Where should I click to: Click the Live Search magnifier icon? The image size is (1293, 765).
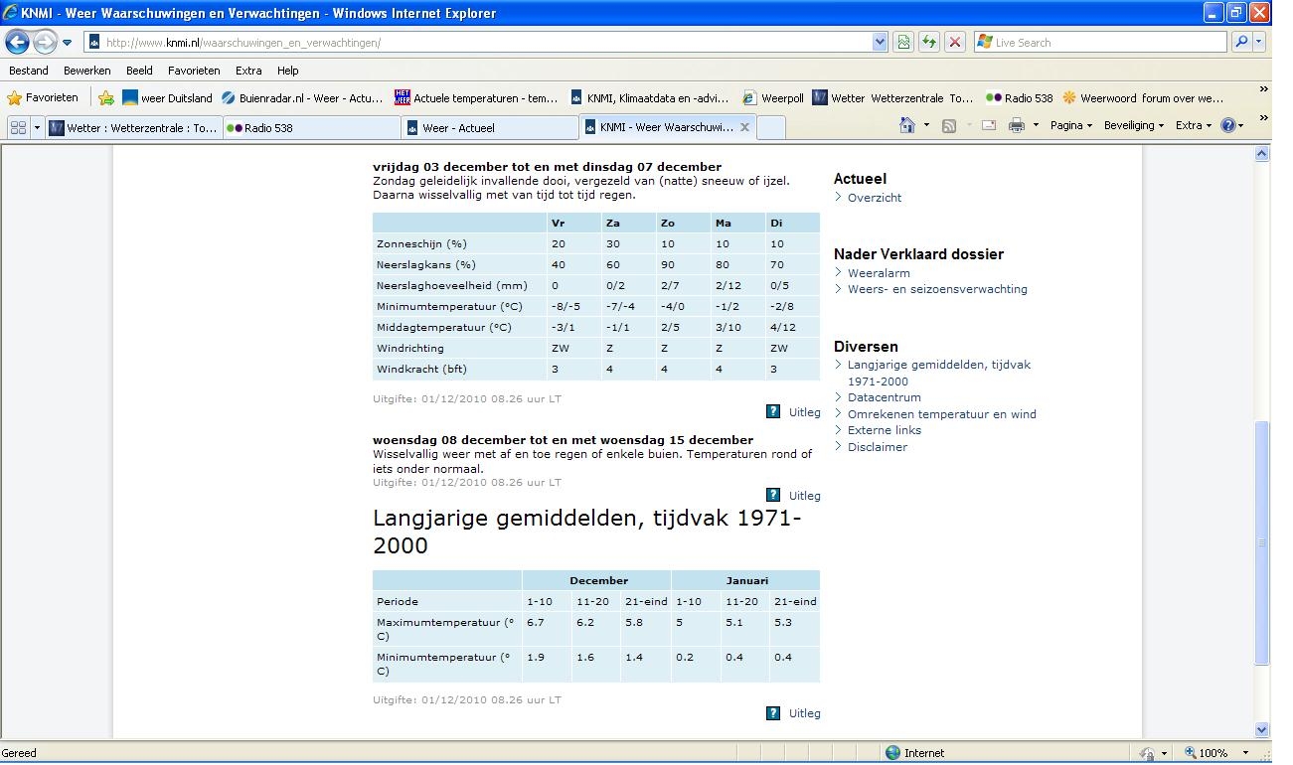pyautogui.click(x=1241, y=42)
